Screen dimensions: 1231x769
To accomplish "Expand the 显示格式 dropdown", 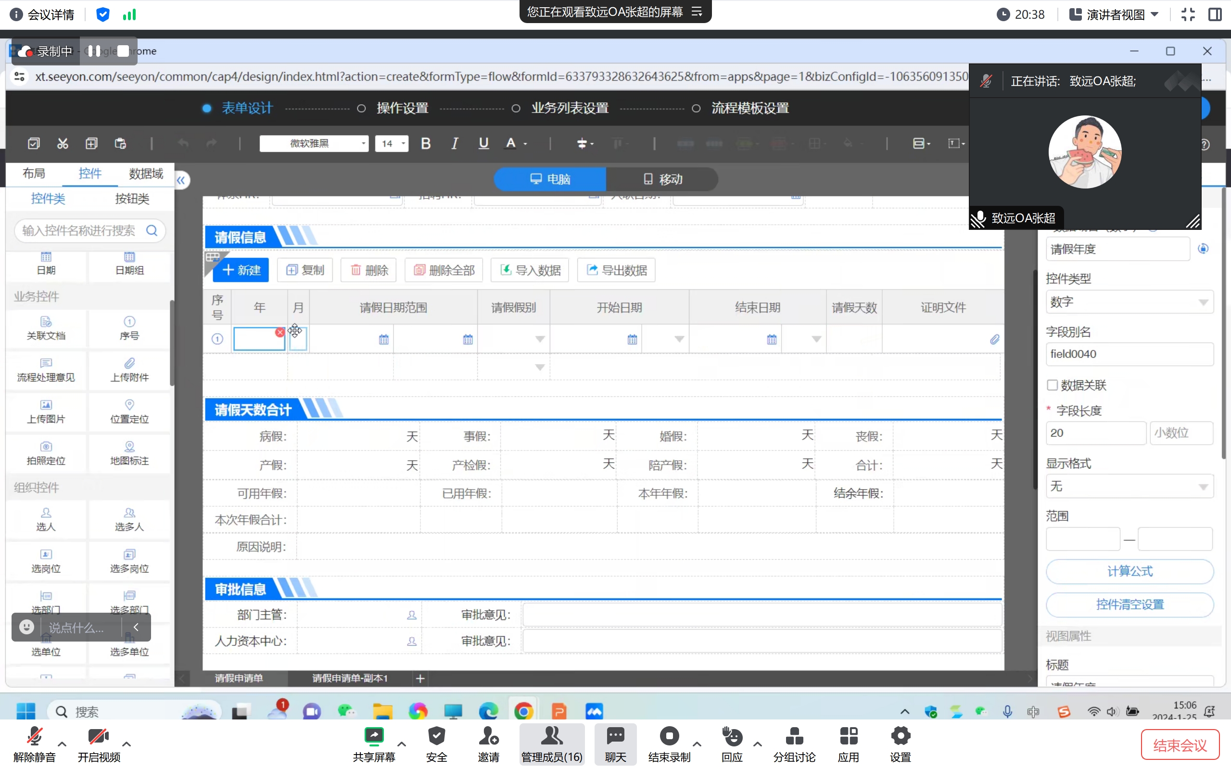I will (x=1129, y=486).
